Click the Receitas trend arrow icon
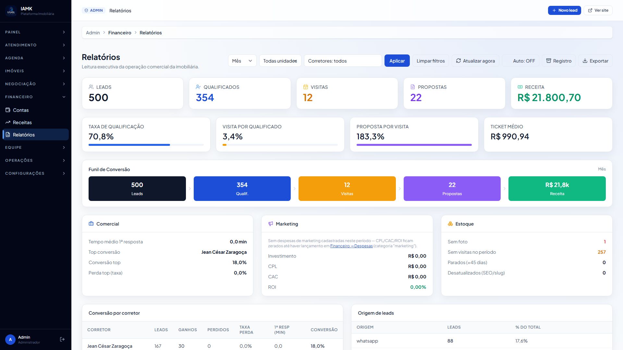Image resolution: width=623 pixels, height=350 pixels. 8,122
